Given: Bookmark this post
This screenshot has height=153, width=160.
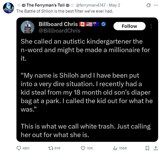Looking at the screenshot, I should (147, 148).
